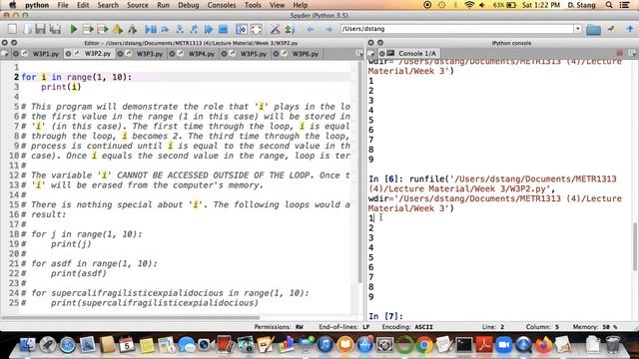Click the New file toolbar icon

(x=12, y=29)
